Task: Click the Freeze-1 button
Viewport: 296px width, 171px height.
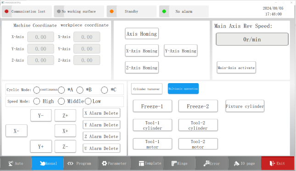Action: (x=152, y=106)
